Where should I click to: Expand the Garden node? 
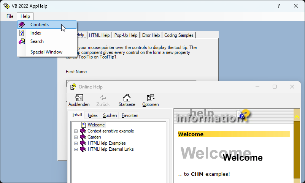tap(76, 137)
